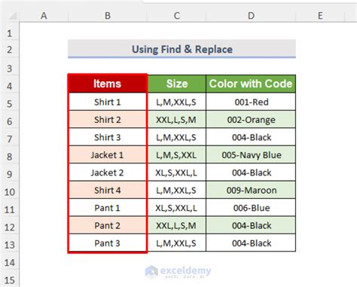Select the Shirt 1 cell
The image size is (357, 287).
pyautogui.click(x=108, y=102)
